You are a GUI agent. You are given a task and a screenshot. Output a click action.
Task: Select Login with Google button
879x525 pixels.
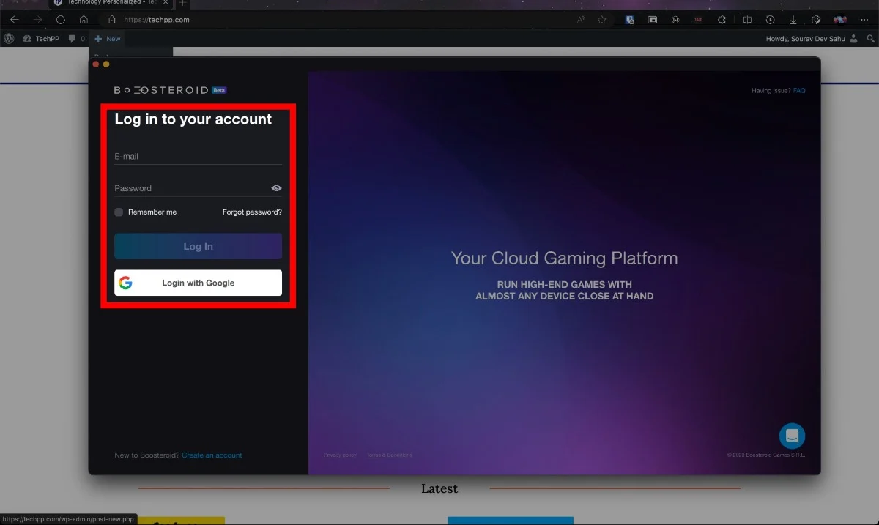pyautogui.click(x=198, y=283)
